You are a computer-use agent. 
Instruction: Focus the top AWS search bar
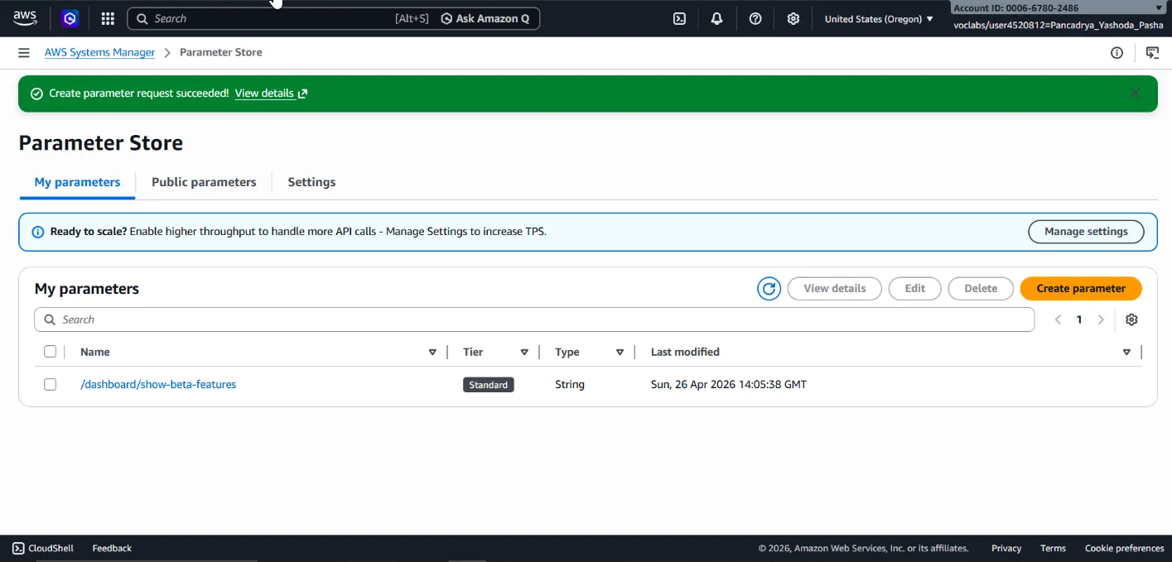pos(282,18)
